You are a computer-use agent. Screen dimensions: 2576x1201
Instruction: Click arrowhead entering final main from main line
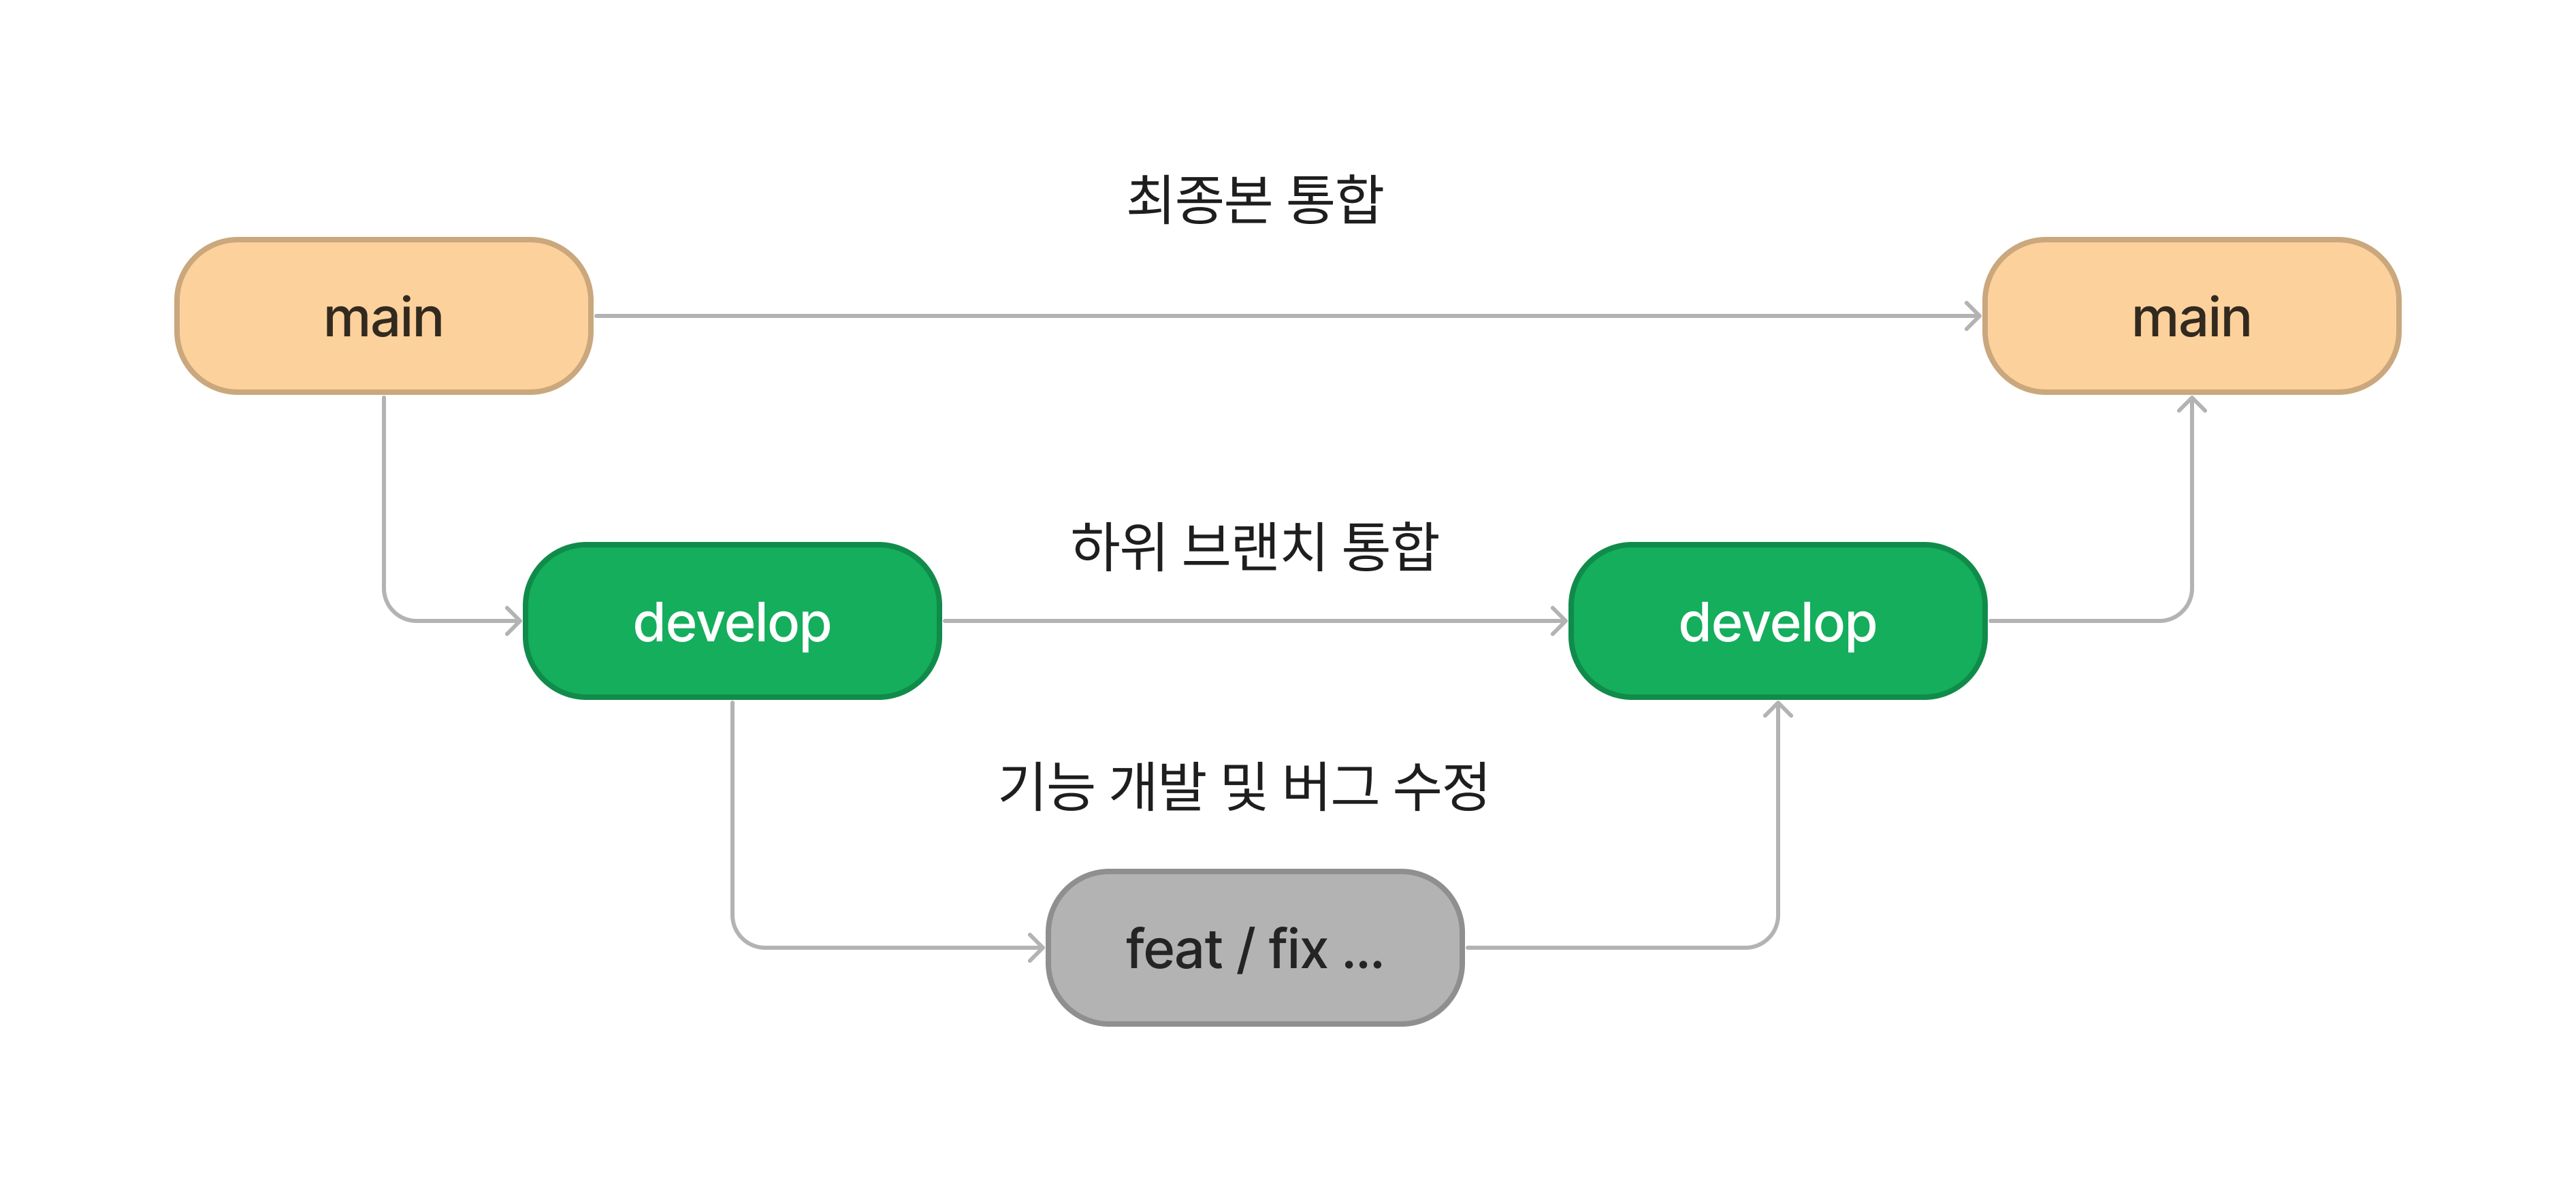(1972, 316)
